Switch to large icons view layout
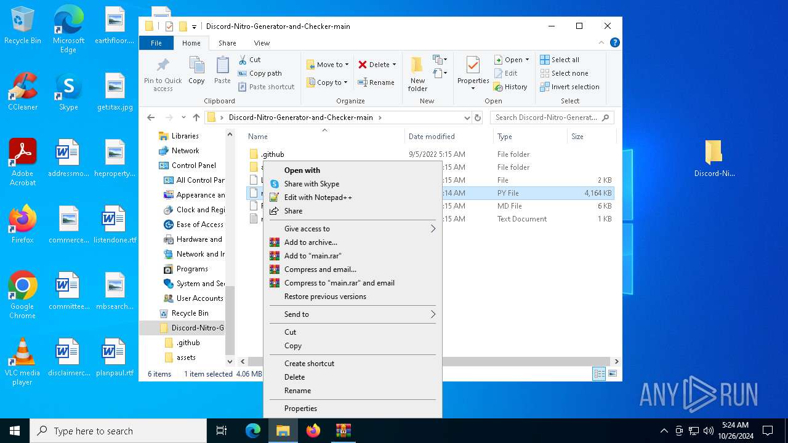The width and height of the screenshot is (788, 443). (x=613, y=373)
